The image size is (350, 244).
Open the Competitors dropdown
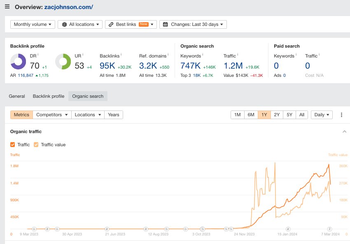pyautogui.click(x=52, y=115)
